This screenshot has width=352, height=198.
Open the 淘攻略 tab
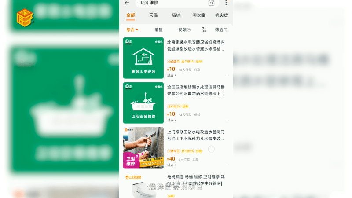(x=199, y=15)
